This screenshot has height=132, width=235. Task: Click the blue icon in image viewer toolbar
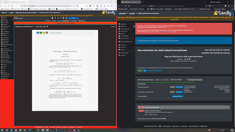38,33
